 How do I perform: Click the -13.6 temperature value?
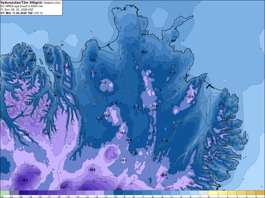[x=190, y=97]
